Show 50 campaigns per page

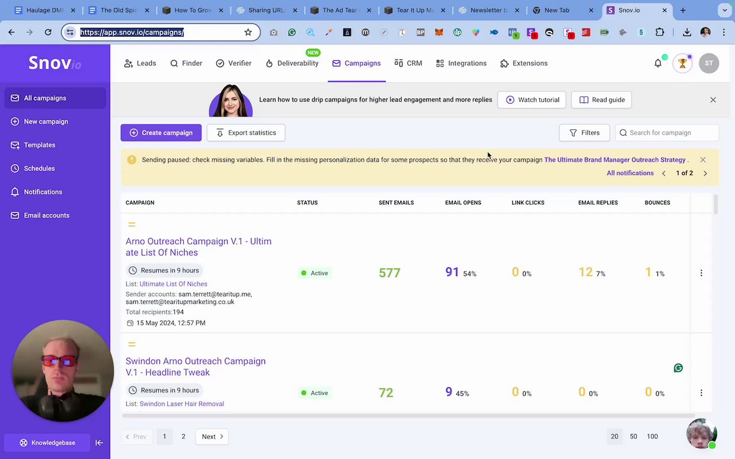(633, 437)
